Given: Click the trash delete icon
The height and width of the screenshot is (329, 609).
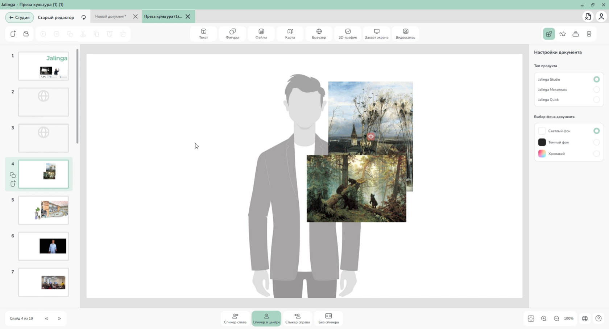Looking at the screenshot, I should (x=123, y=34).
